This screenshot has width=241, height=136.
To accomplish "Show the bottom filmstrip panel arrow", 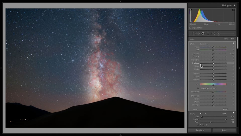I will click(121, 135).
